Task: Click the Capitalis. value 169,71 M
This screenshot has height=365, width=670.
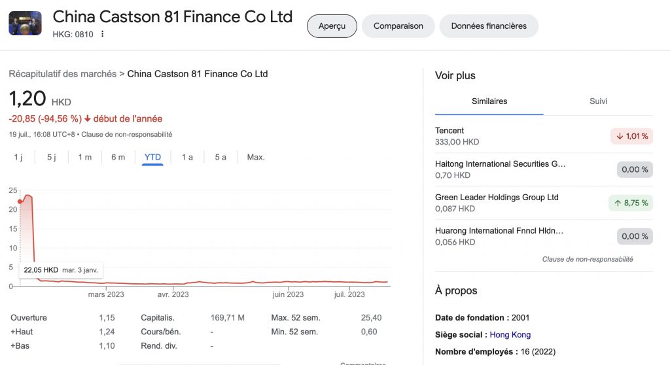Action: pyautogui.click(x=227, y=317)
